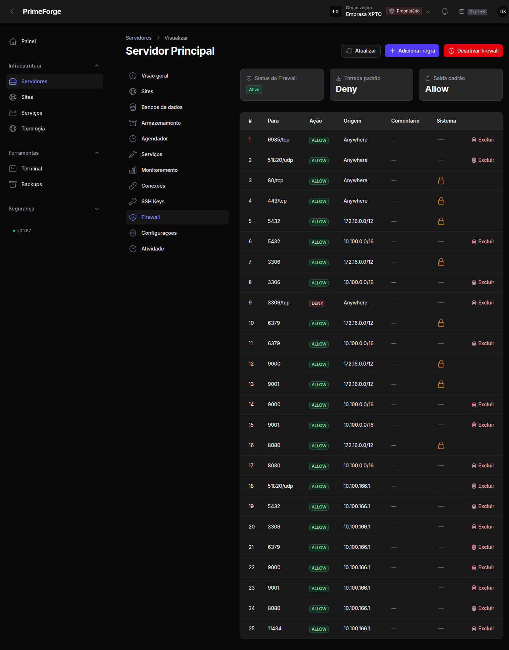The width and height of the screenshot is (509, 650).
Task: Click the Backups archive icon
Action: tap(13, 184)
